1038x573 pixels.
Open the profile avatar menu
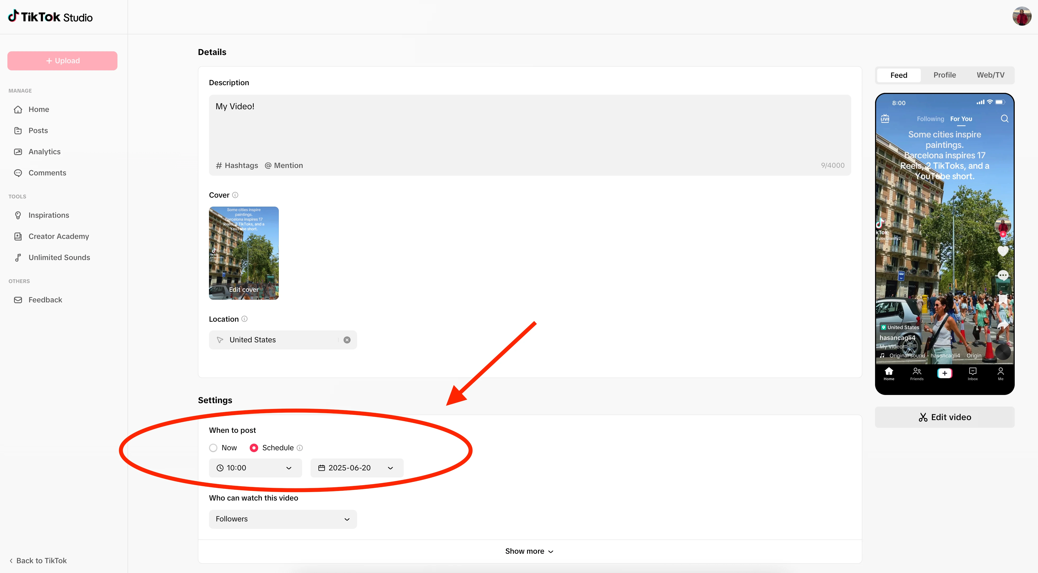click(x=1022, y=16)
